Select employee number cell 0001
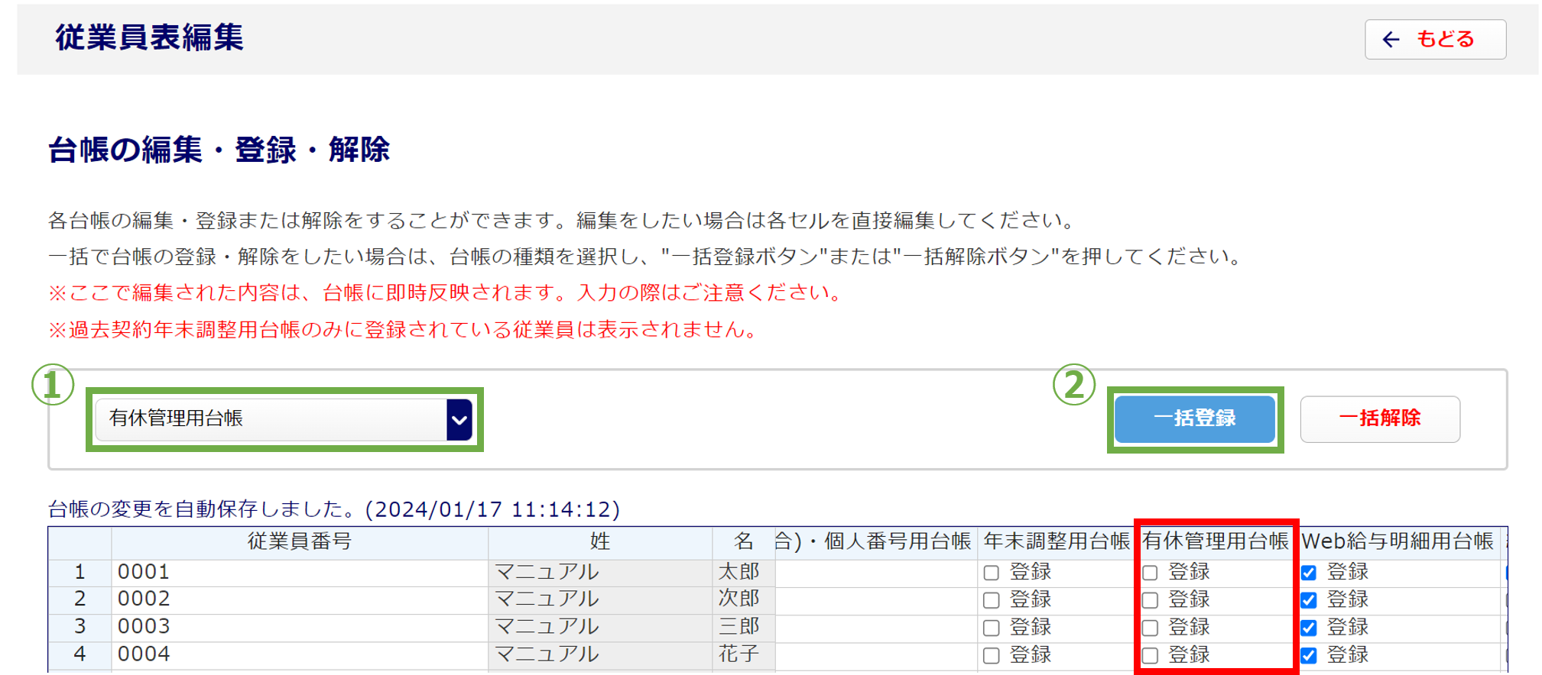This screenshot has width=1542, height=675. (300, 573)
